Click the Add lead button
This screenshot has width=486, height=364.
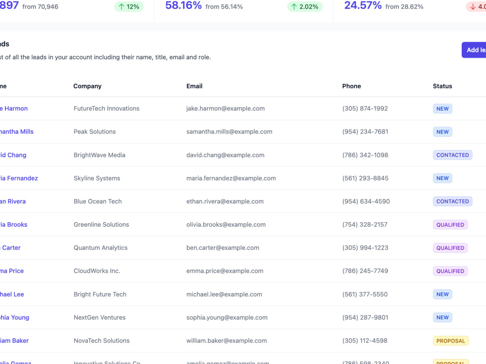coord(474,50)
